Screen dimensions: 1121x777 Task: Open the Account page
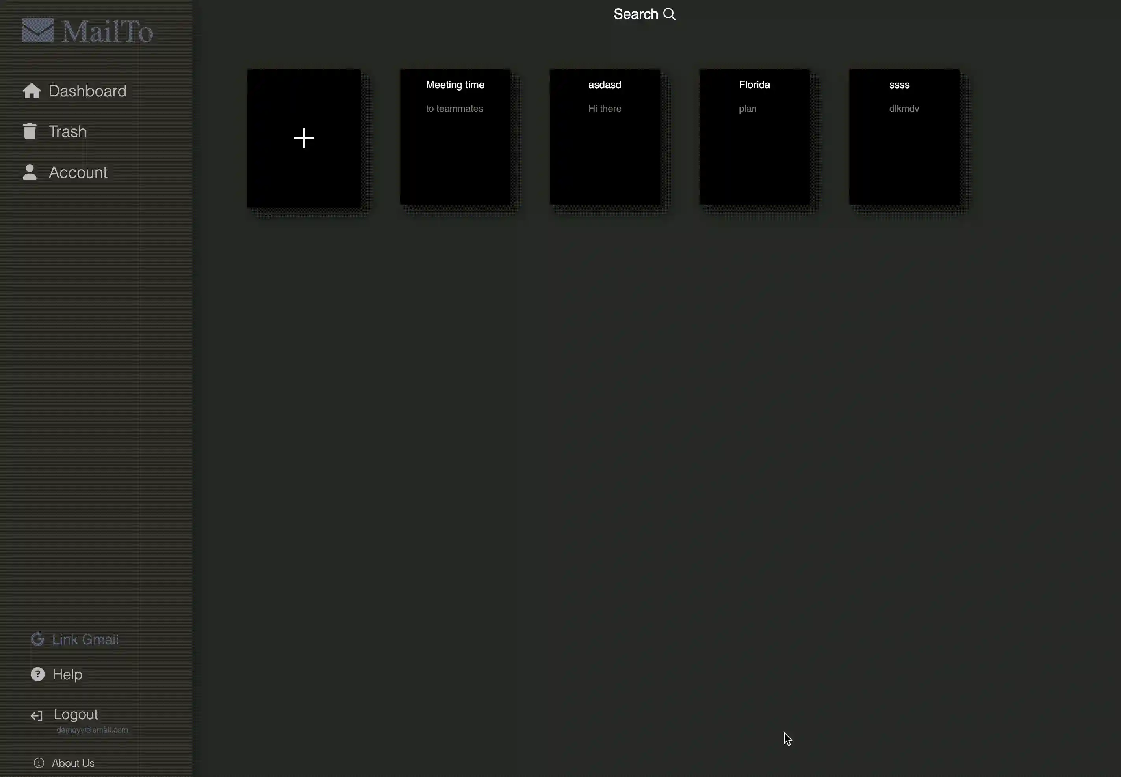point(78,172)
